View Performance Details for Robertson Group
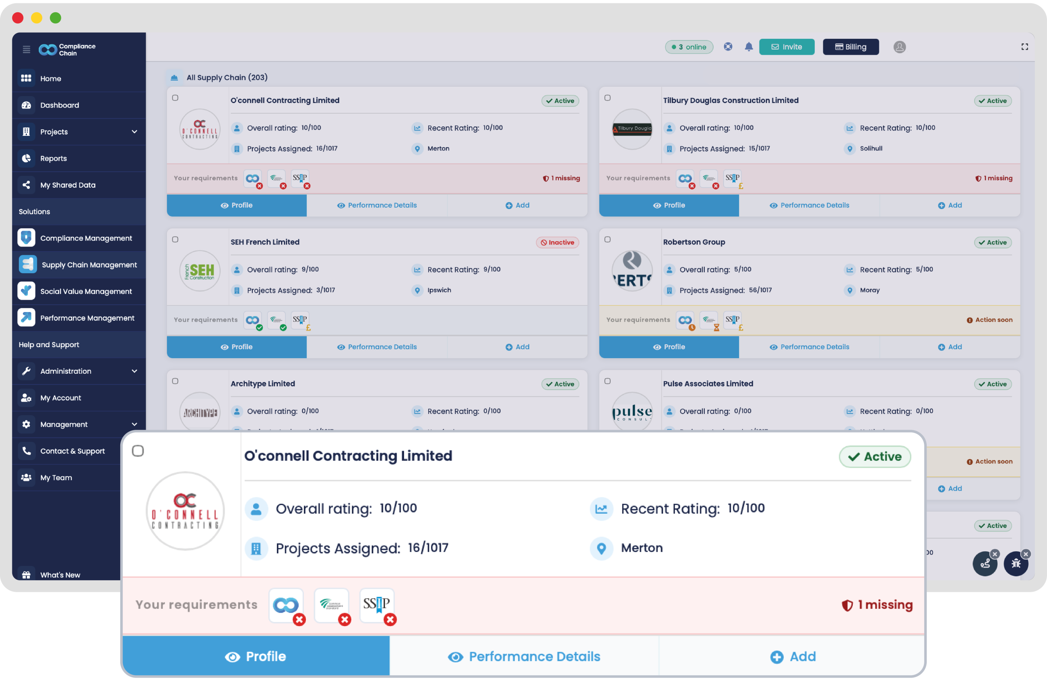This screenshot has height=687, width=1047. (x=809, y=347)
